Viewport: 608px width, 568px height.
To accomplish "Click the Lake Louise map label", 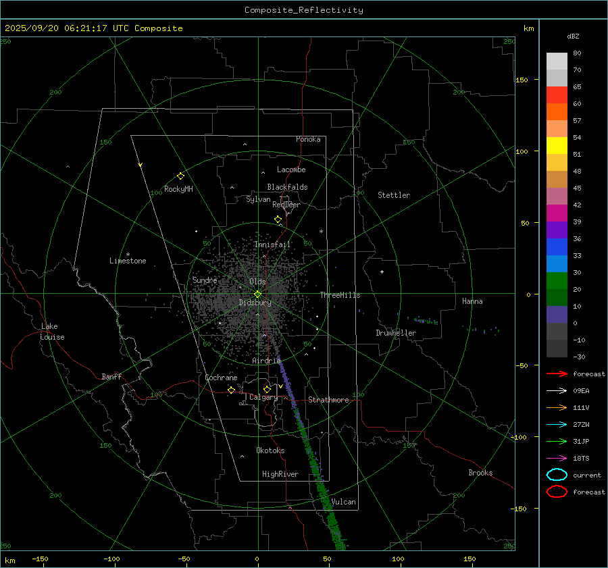I will click(52, 332).
